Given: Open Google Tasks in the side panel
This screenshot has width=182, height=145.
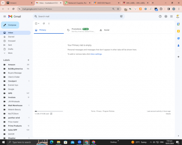Looking at the screenshot, I should point(178,38).
